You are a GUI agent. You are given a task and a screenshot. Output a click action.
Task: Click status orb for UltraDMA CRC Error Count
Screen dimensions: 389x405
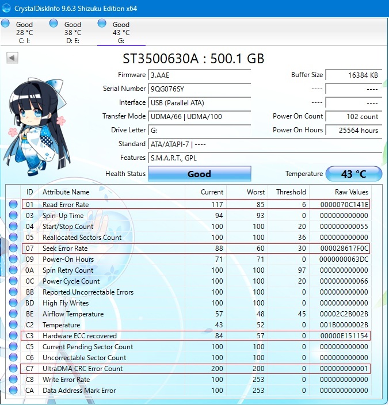click(x=13, y=368)
